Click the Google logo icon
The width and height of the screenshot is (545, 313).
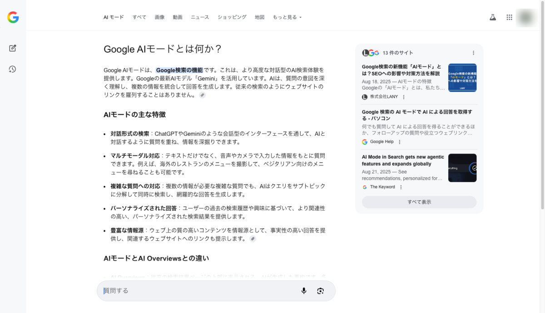pos(13,18)
